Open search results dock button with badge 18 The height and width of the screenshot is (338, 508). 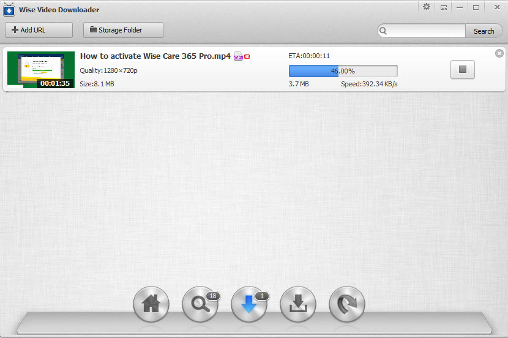point(200,304)
